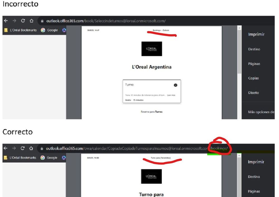Click the 'Reserva para Turno:' text
279x197 pixels.
point(152,112)
